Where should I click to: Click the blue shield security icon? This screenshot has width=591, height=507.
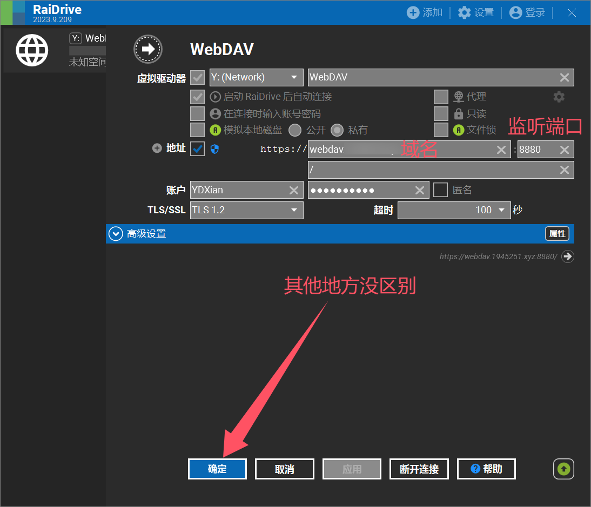(x=214, y=149)
